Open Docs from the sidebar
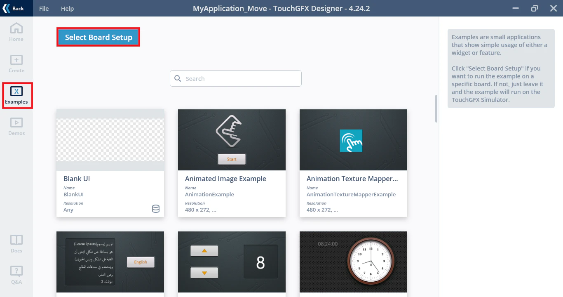 16,244
